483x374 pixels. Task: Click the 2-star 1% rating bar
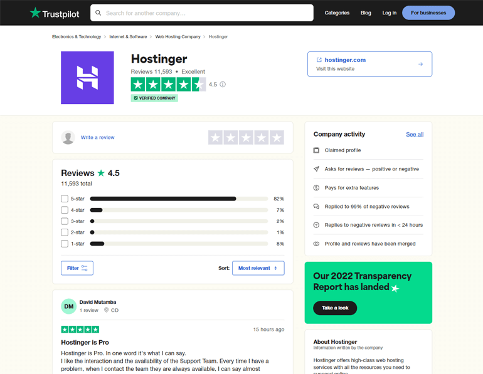tap(179, 232)
